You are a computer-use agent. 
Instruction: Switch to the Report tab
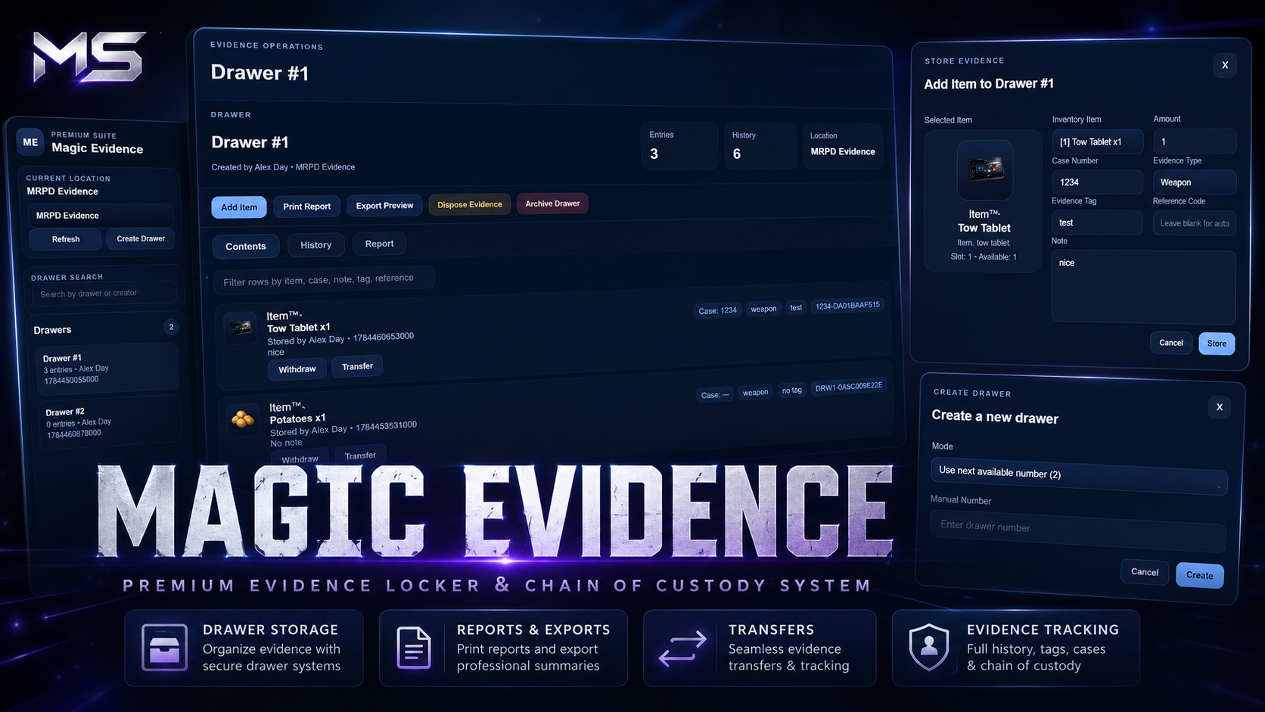pos(379,244)
